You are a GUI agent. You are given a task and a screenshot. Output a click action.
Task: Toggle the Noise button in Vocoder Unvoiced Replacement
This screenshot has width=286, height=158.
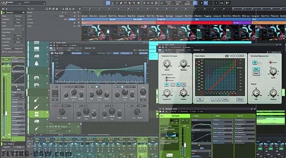pyautogui.click(x=256, y=69)
